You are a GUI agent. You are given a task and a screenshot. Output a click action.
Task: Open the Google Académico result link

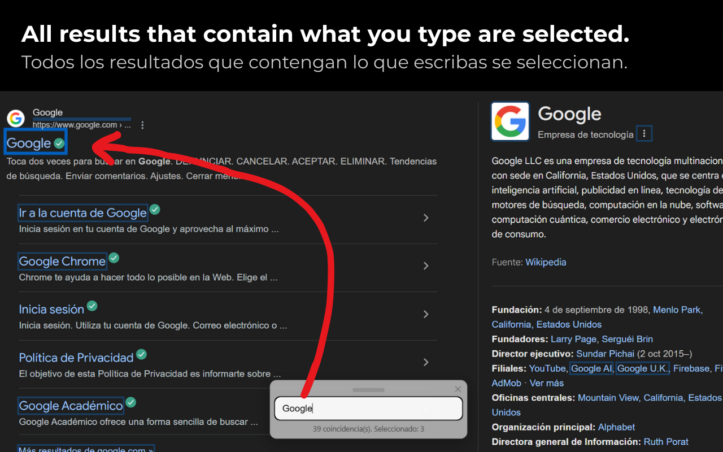click(71, 406)
